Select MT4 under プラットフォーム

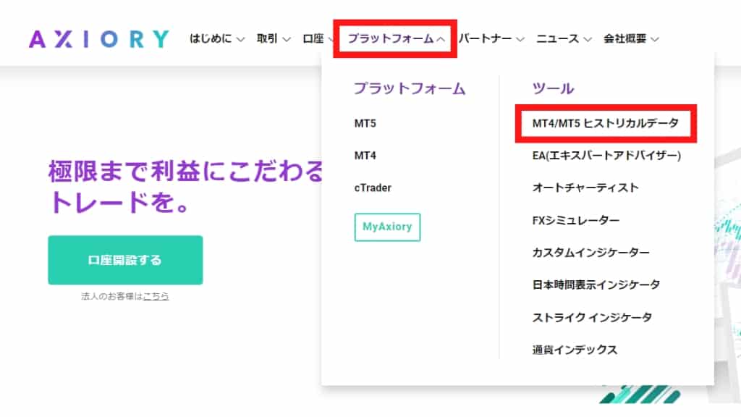[x=365, y=156]
